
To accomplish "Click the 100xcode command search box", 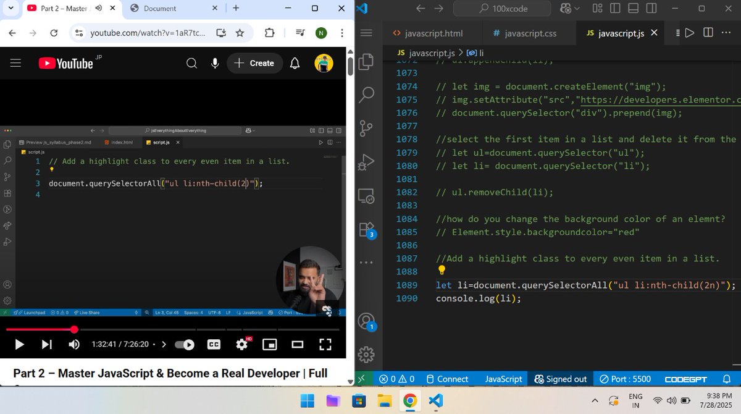I will 502,9.
